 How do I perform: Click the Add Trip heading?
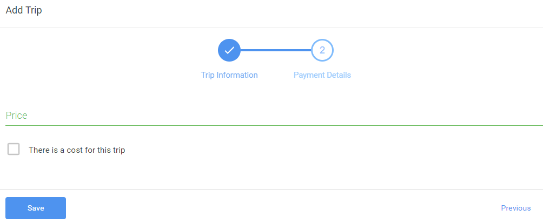coord(24,10)
